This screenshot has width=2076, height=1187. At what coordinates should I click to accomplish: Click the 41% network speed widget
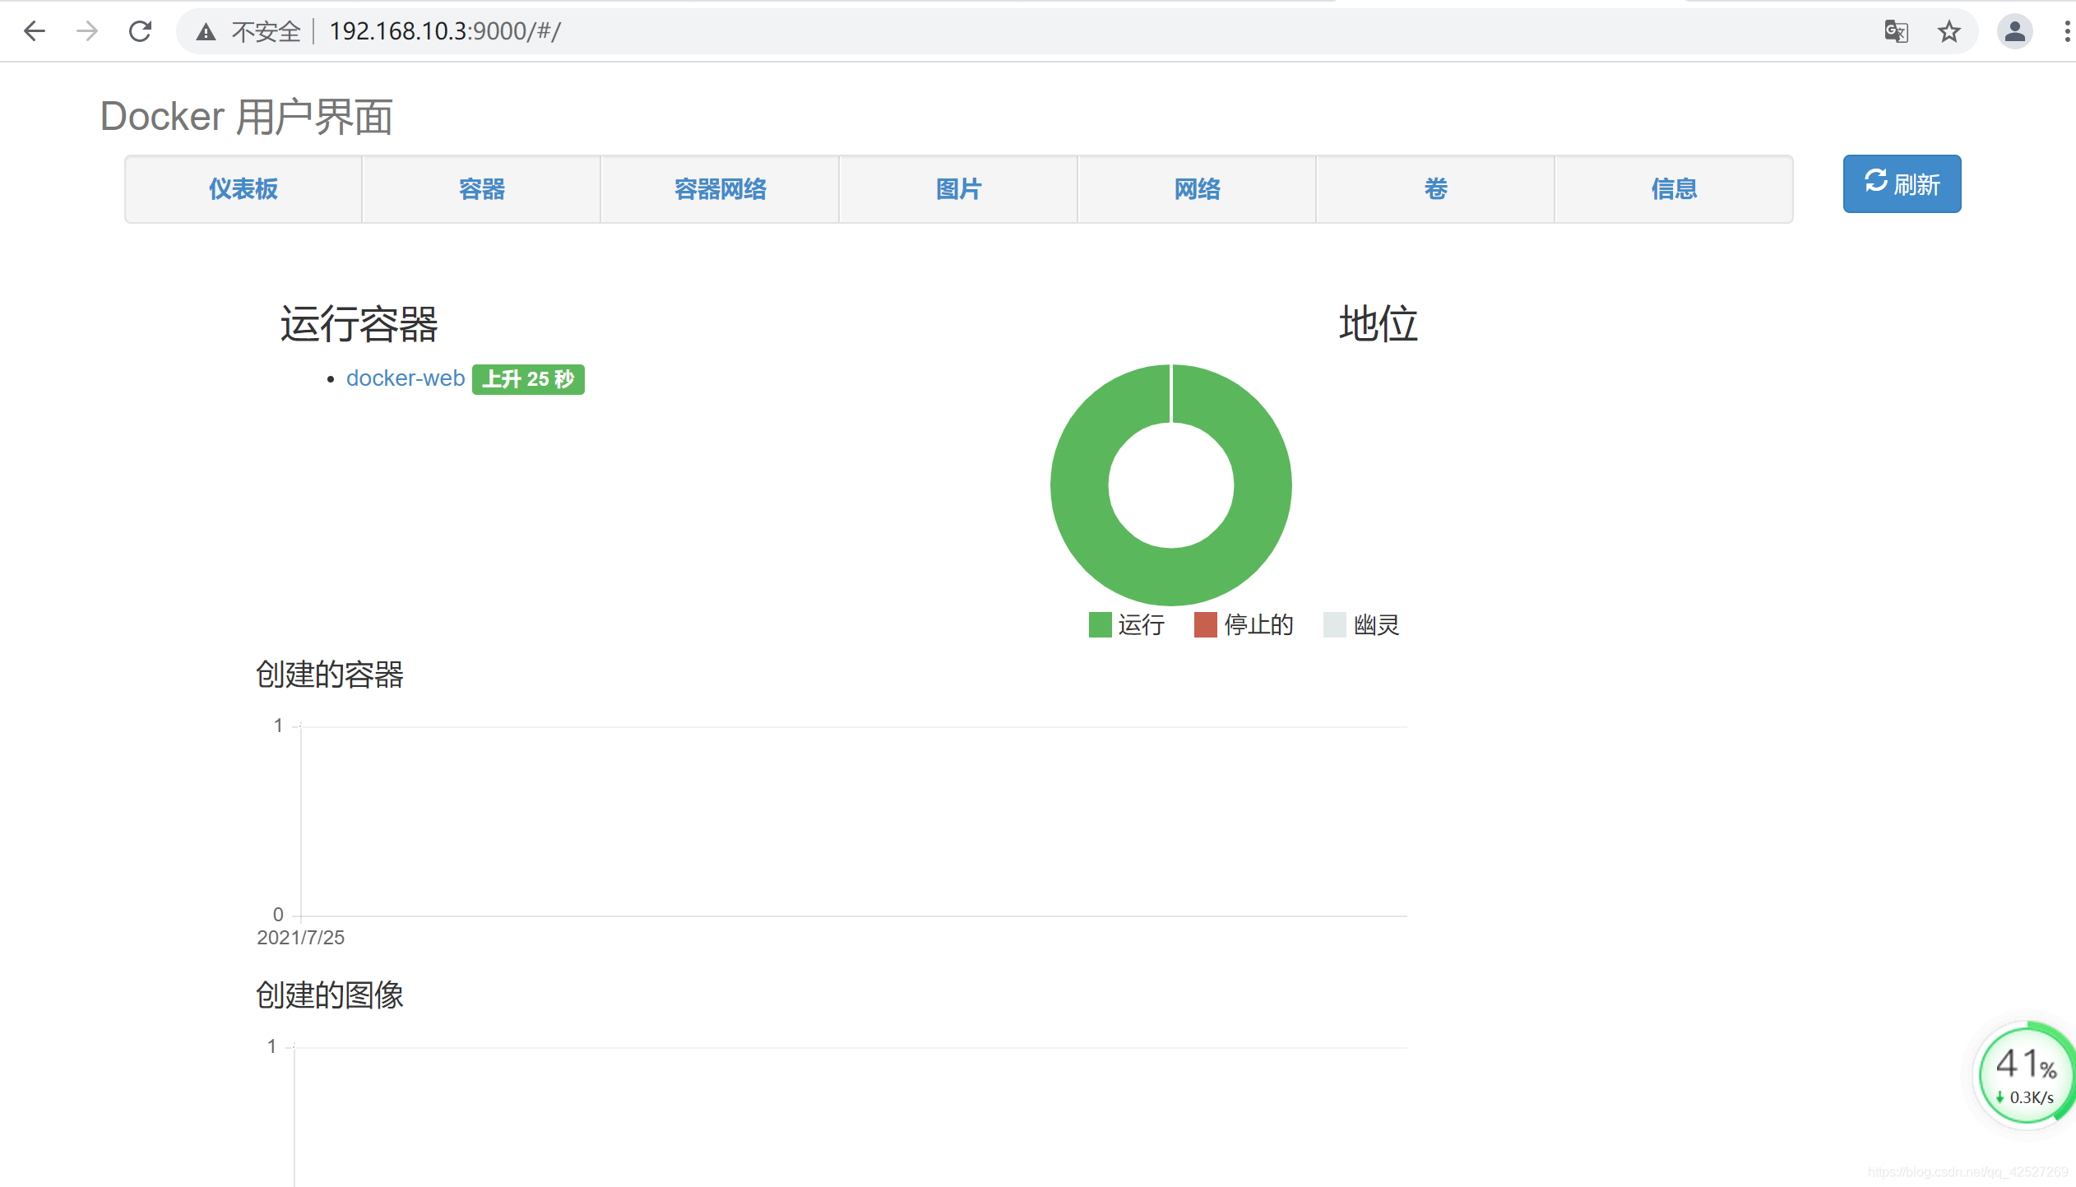(2025, 1074)
